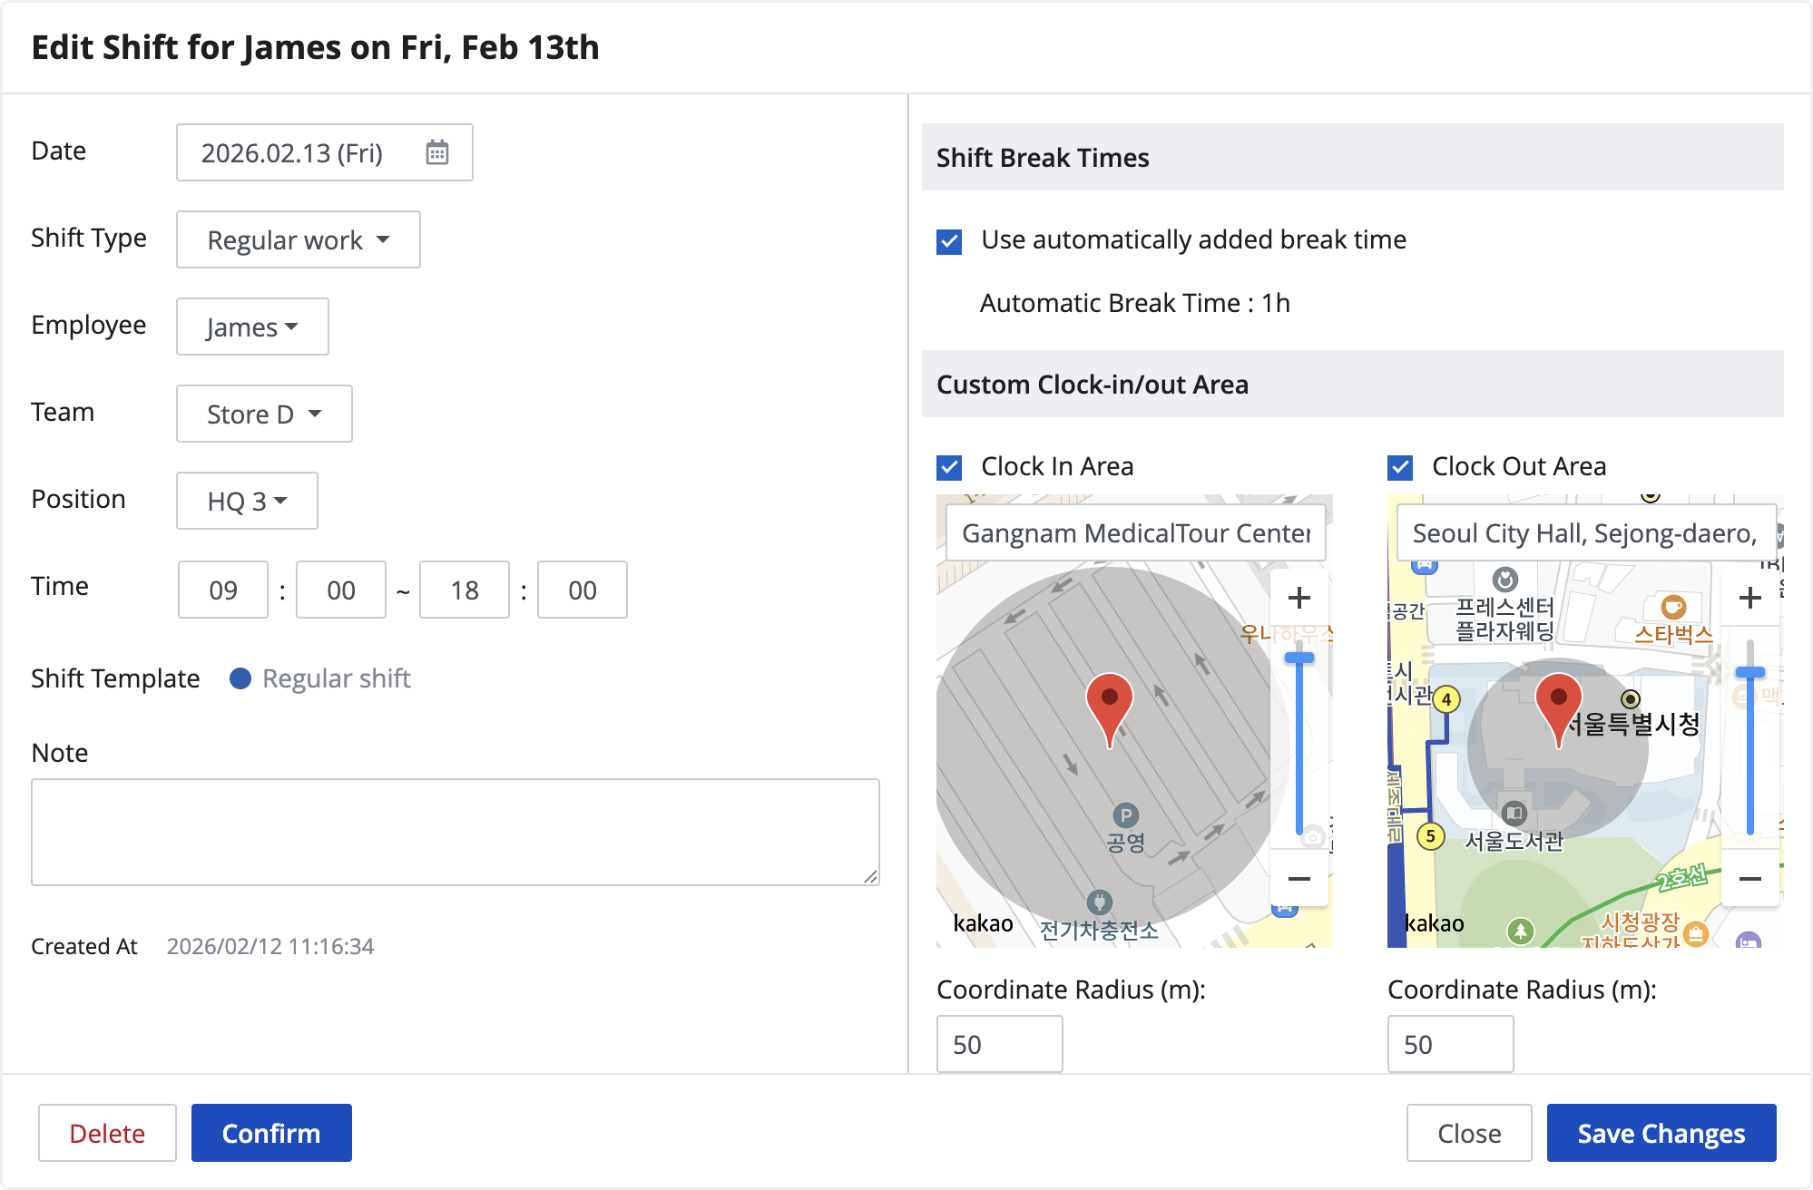
Task: Zoom out on Clock Out map
Action: click(1749, 878)
